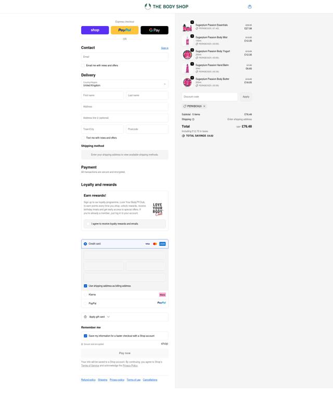
Task: Click the Love Your Body Club logo
Action: point(158,209)
